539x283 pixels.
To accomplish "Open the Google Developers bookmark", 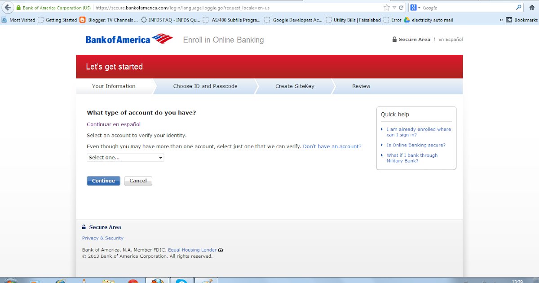I will 293,20.
